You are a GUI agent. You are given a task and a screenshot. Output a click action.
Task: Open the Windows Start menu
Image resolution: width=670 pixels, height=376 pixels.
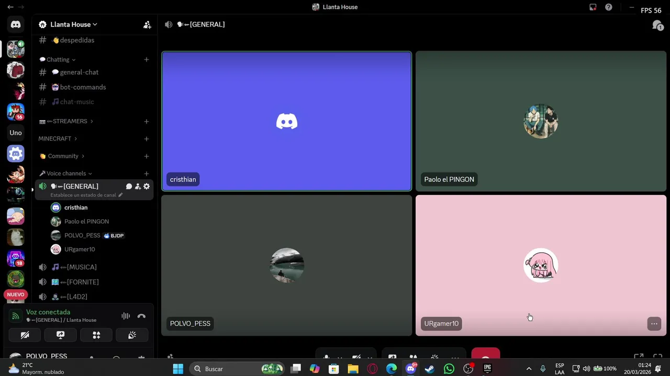coord(178,369)
